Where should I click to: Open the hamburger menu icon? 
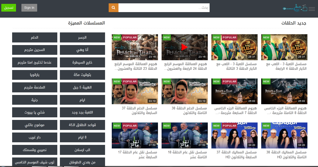[x=312, y=9]
